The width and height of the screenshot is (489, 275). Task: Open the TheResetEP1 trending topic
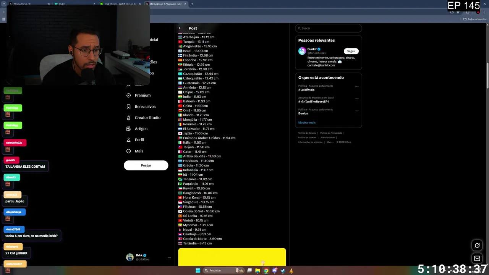(x=313, y=102)
